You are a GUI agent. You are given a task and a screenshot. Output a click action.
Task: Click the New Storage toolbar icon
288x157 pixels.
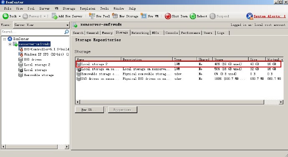point(115,16)
